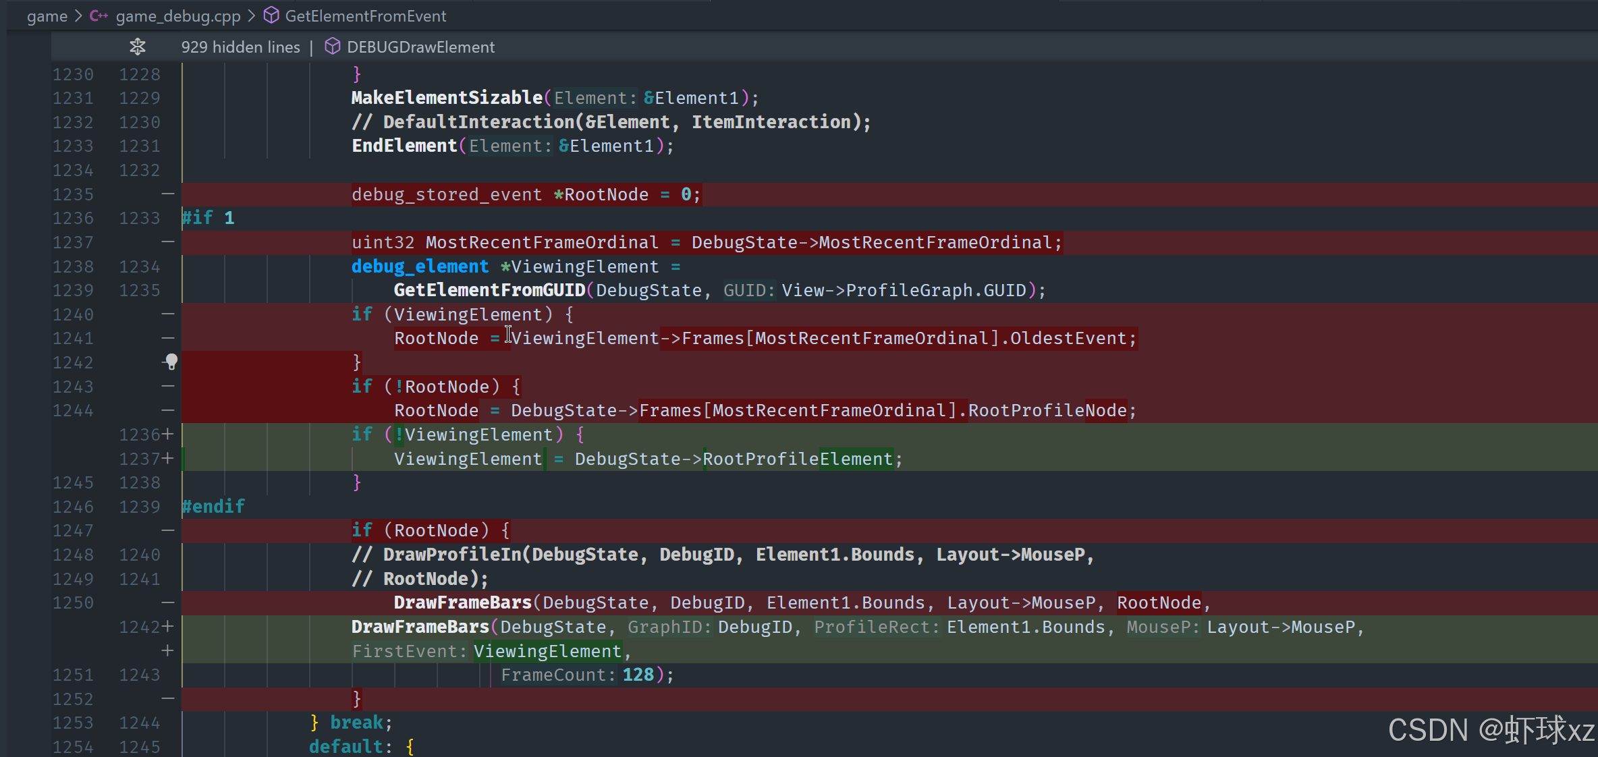Click the FrameCount value 128
The image size is (1598, 757).
pyautogui.click(x=638, y=675)
